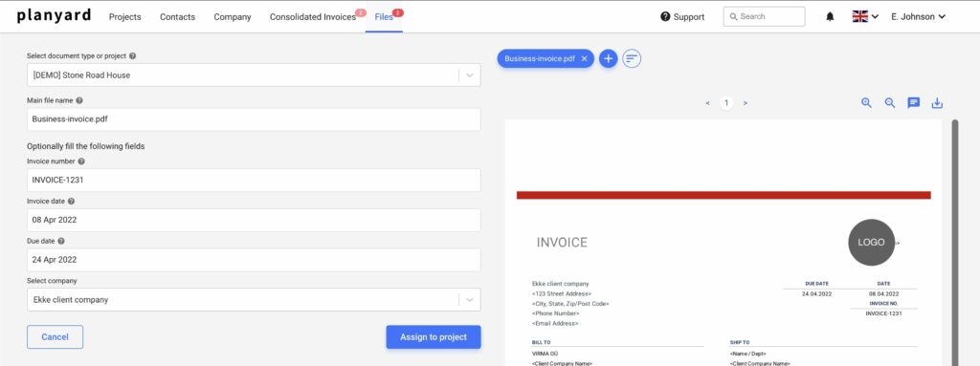Image resolution: width=980 pixels, height=366 pixels.
Task: Click help icon beside Invoice date
Action: pos(71,201)
